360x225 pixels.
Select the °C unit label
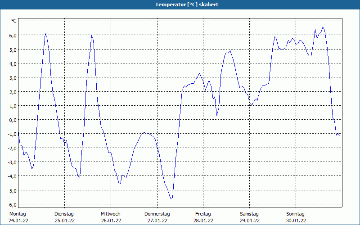click(14, 21)
